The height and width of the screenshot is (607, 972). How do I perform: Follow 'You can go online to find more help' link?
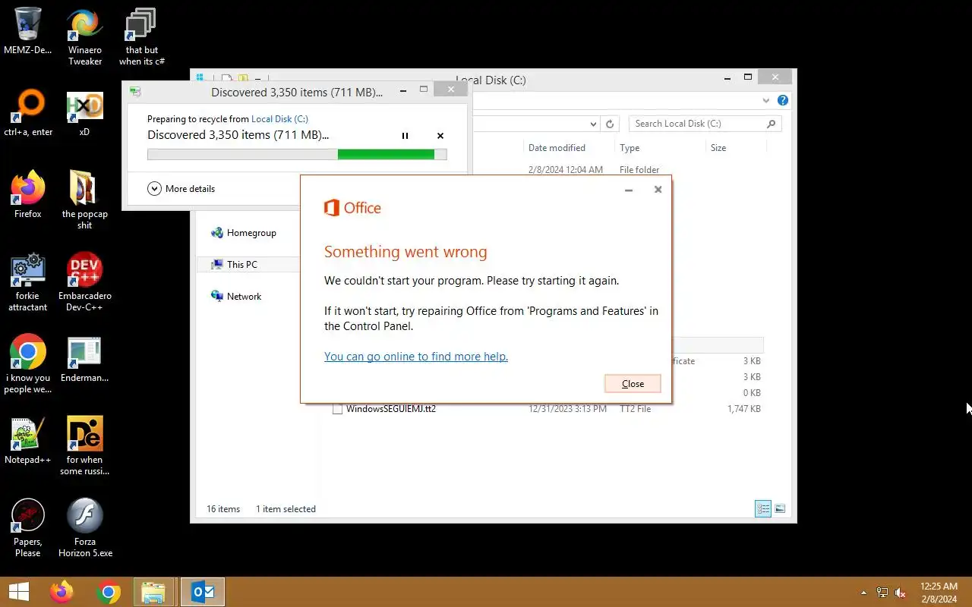pyautogui.click(x=416, y=357)
